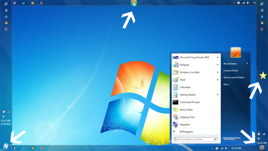Screen dimensions: 268x151
Task: Open Twitter shortcut on the right taskbar
Action: tap(262, 17)
